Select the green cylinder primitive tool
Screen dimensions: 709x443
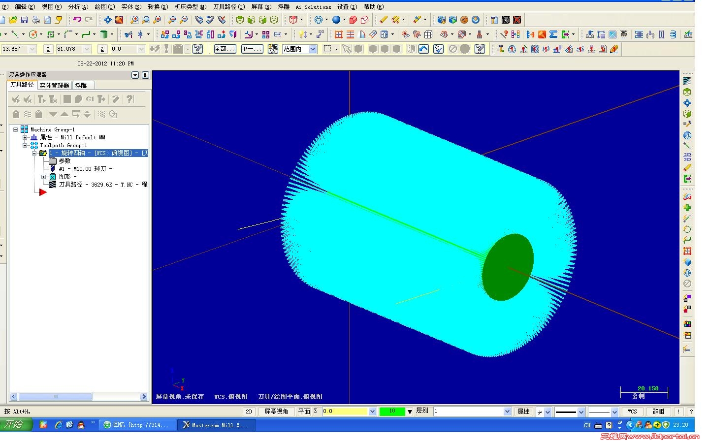click(103, 34)
